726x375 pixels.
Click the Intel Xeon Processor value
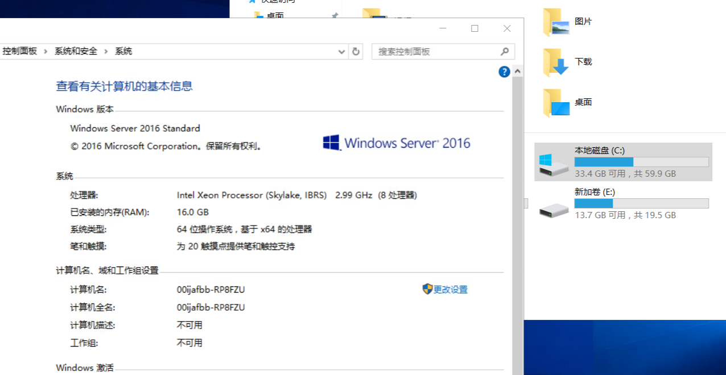[x=251, y=195]
